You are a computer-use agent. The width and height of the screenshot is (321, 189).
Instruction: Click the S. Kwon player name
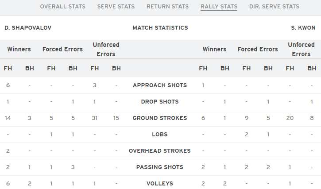[x=303, y=27]
